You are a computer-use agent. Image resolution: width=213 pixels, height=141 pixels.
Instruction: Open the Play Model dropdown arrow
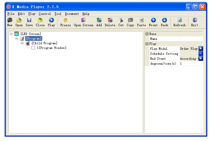click(x=201, y=49)
